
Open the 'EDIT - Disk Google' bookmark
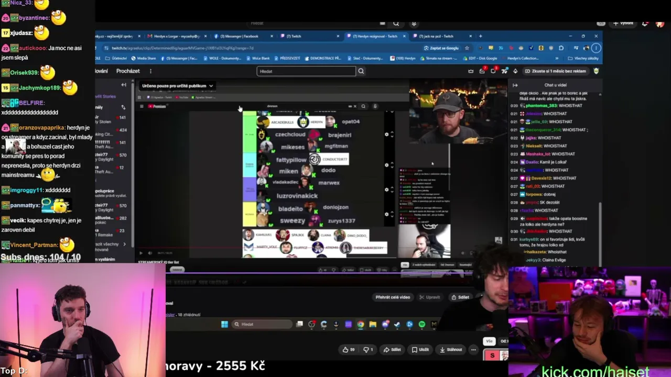[x=480, y=59]
